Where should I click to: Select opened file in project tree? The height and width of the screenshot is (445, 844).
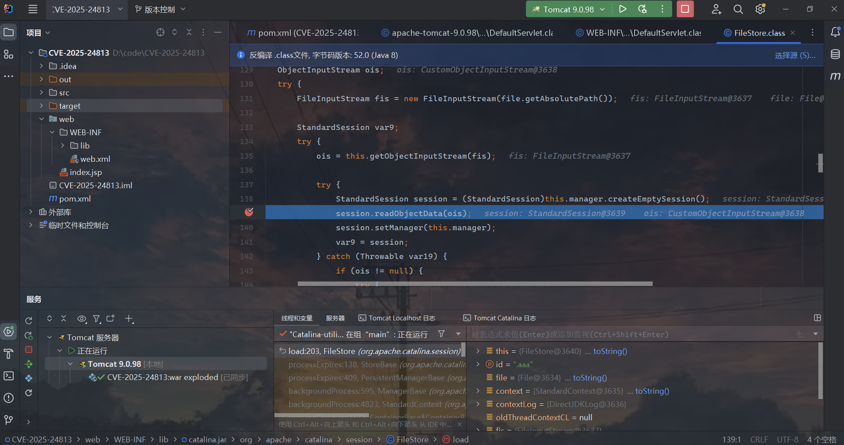click(160, 32)
